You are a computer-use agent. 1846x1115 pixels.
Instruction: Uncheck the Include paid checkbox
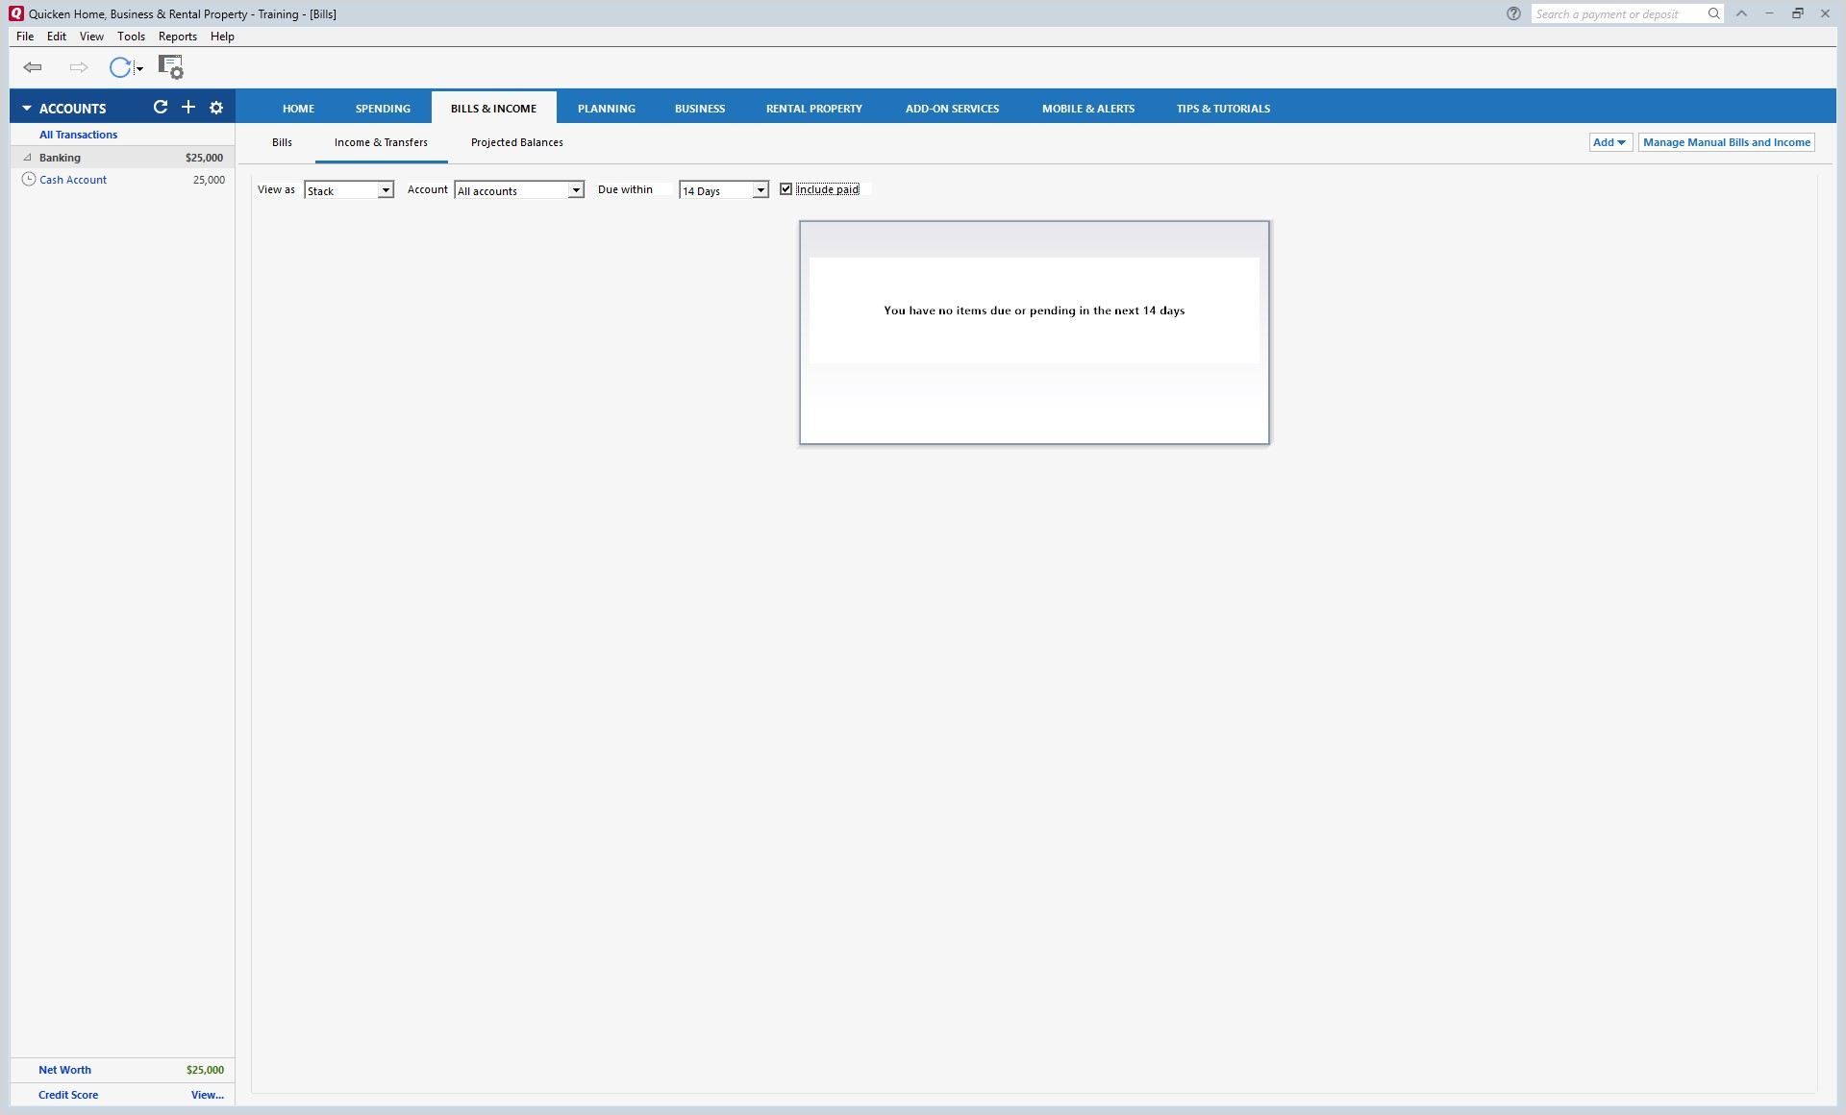[786, 189]
